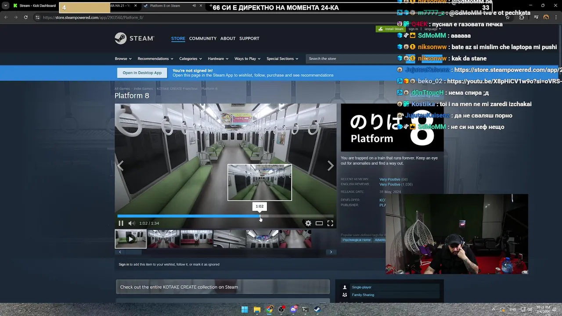562x316 pixels.
Task: Show the previous media with left arrow
Action: point(120,165)
